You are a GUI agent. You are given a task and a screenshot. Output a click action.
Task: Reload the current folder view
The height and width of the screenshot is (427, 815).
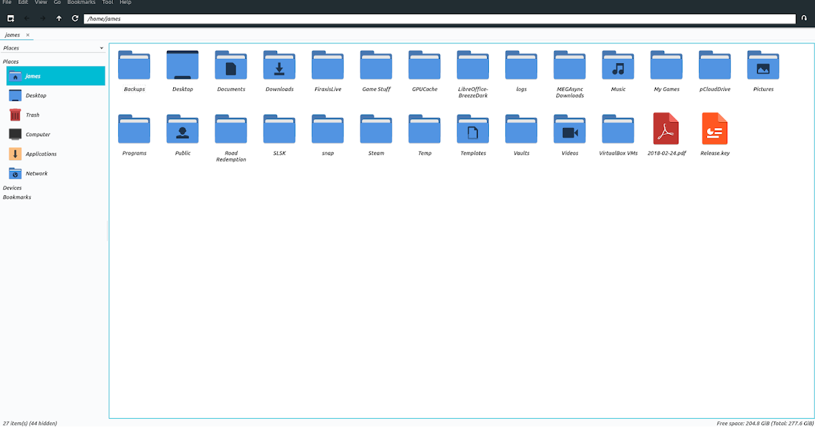point(75,18)
